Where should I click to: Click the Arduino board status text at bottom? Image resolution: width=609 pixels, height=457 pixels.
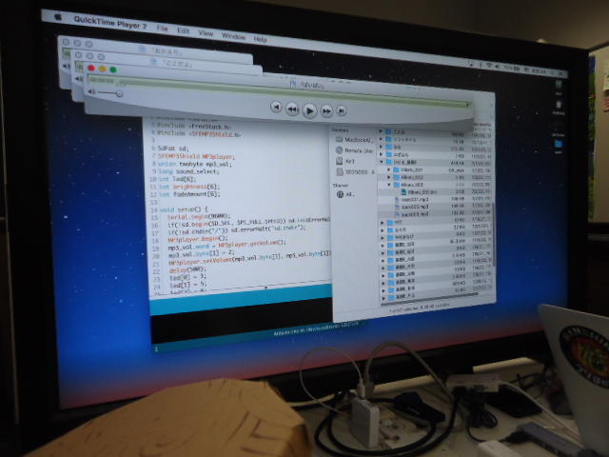[315, 328]
